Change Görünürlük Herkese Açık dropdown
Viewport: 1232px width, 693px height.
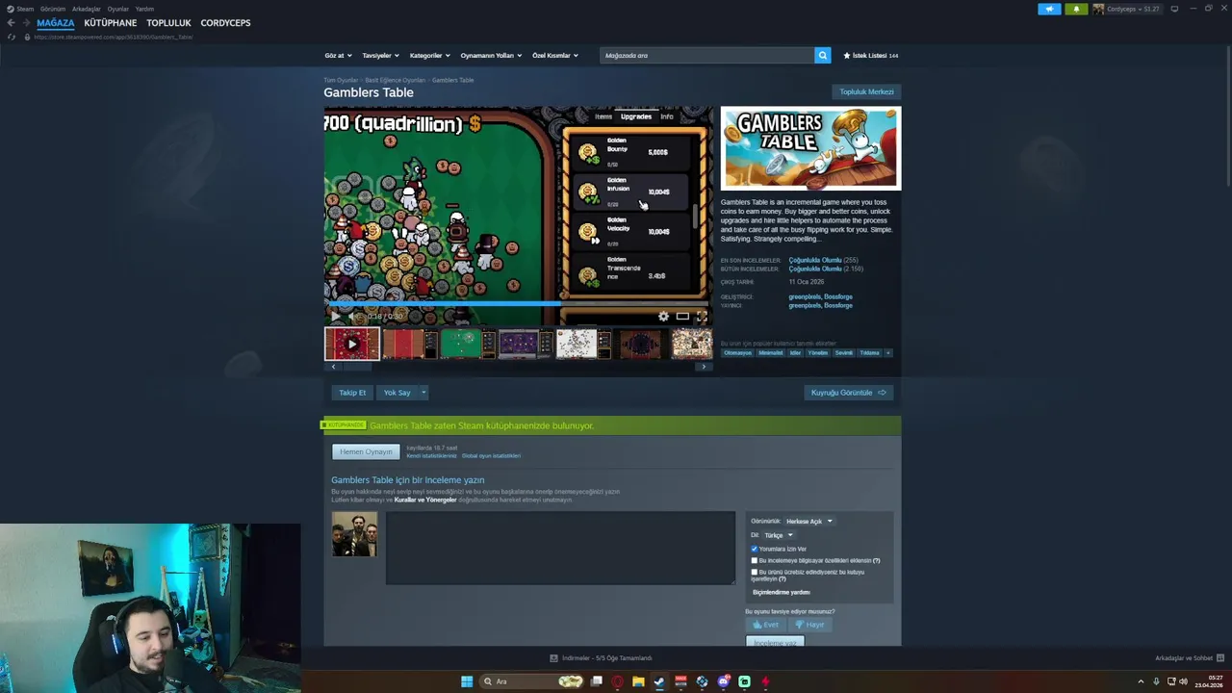click(809, 521)
